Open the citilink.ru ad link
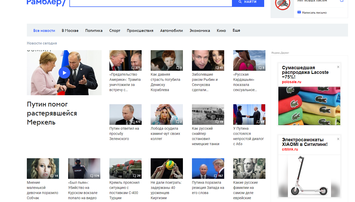 [x=290, y=150]
